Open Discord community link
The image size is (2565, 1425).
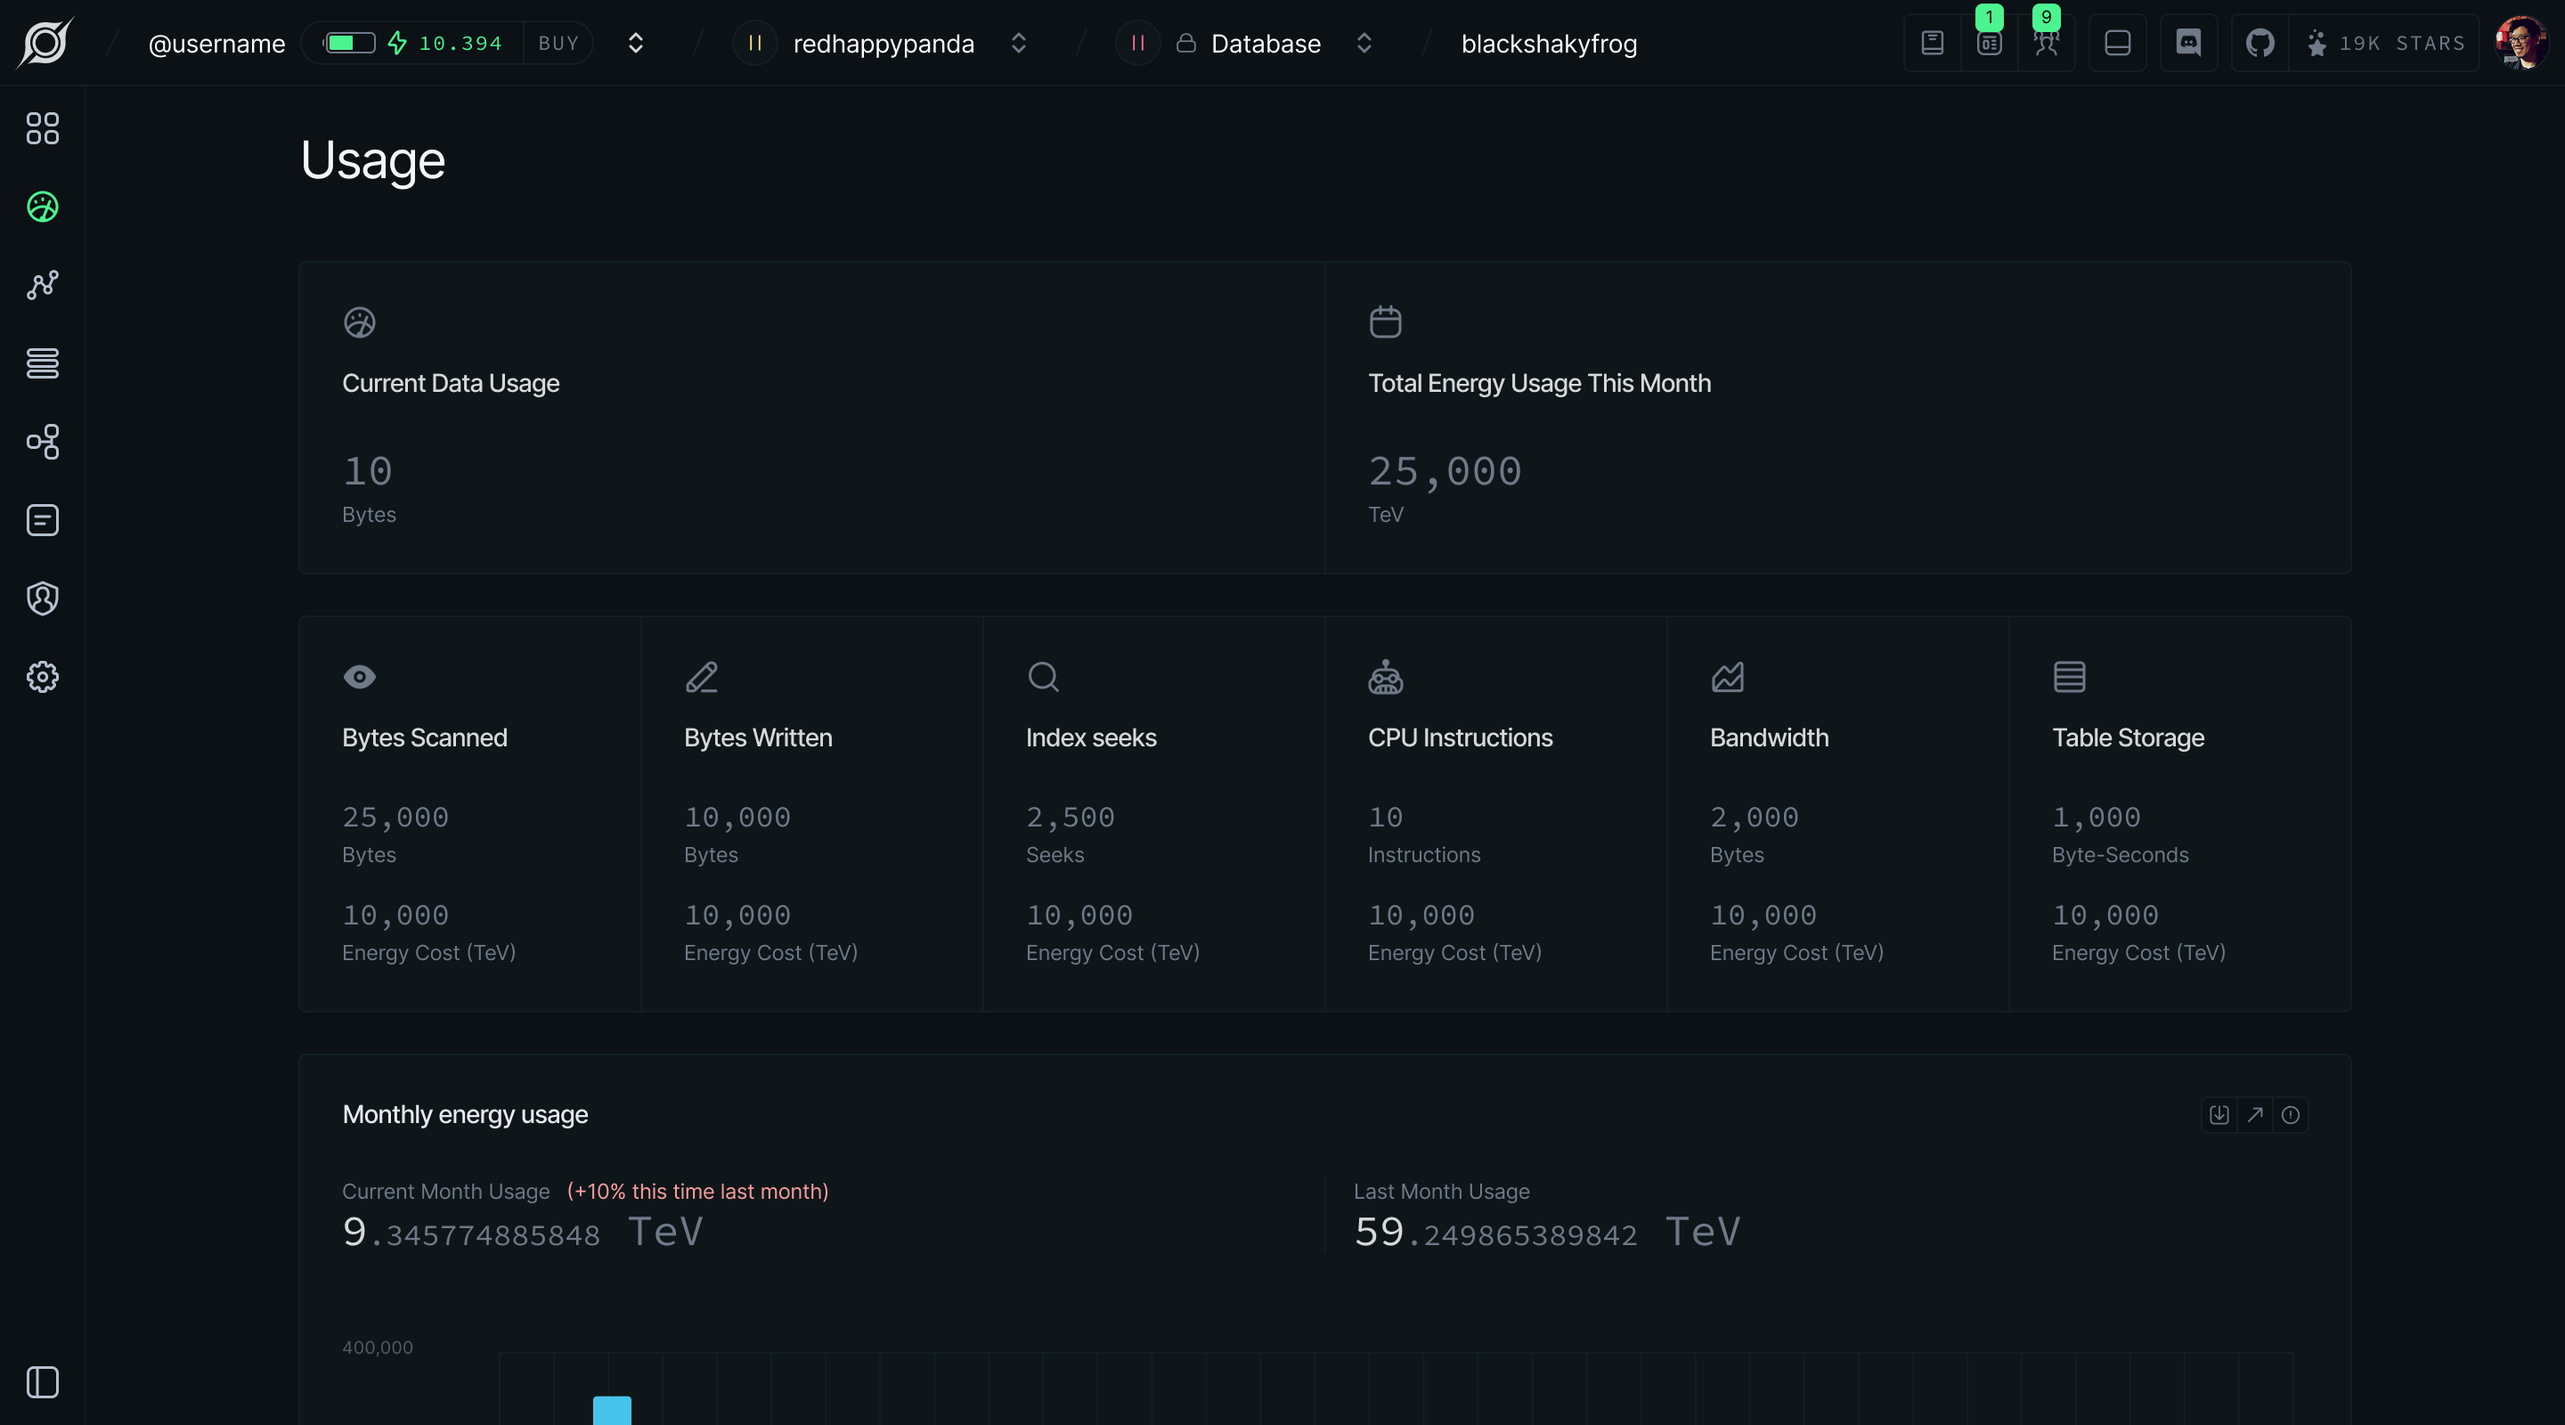click(x=2187, y=43)
